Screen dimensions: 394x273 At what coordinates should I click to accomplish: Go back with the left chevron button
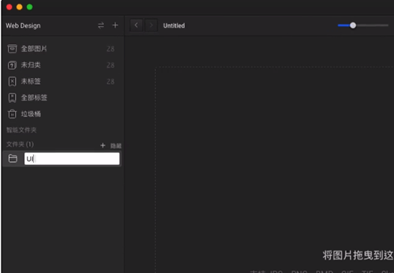coord(136,25)
